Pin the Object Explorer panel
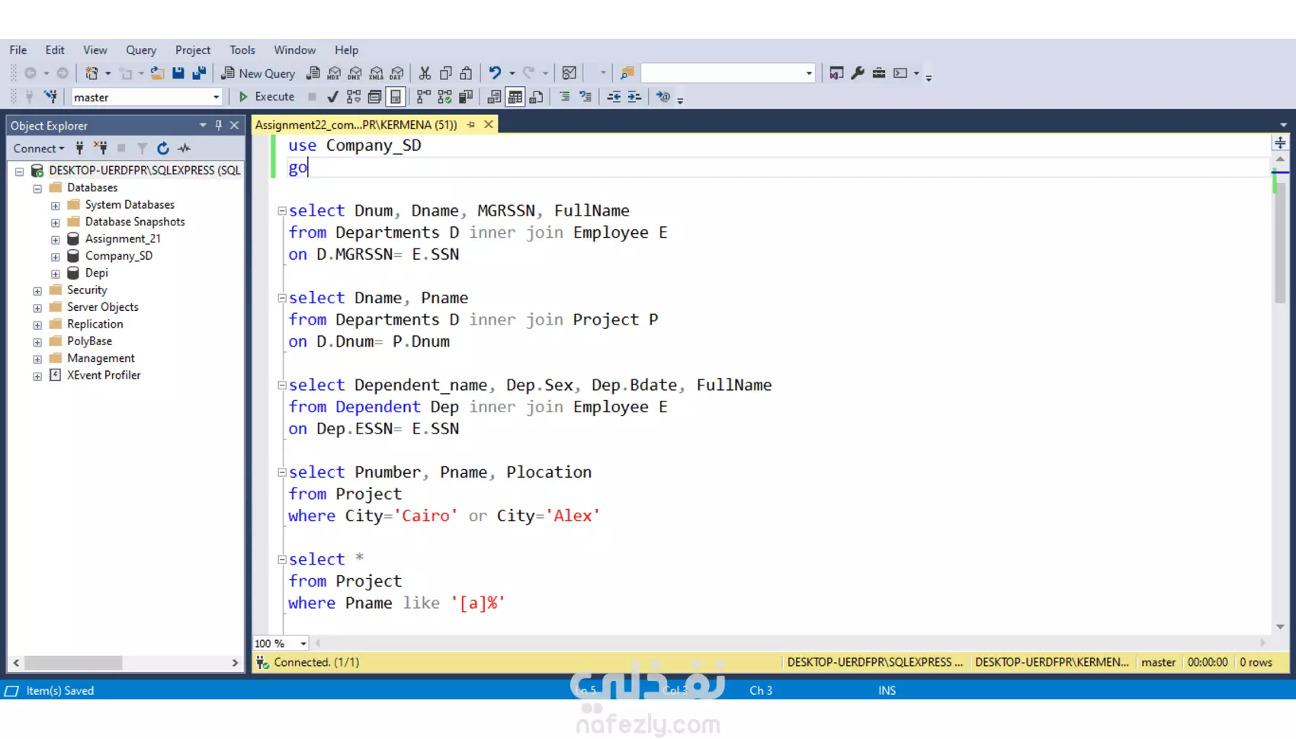 [x=219, y=125]
